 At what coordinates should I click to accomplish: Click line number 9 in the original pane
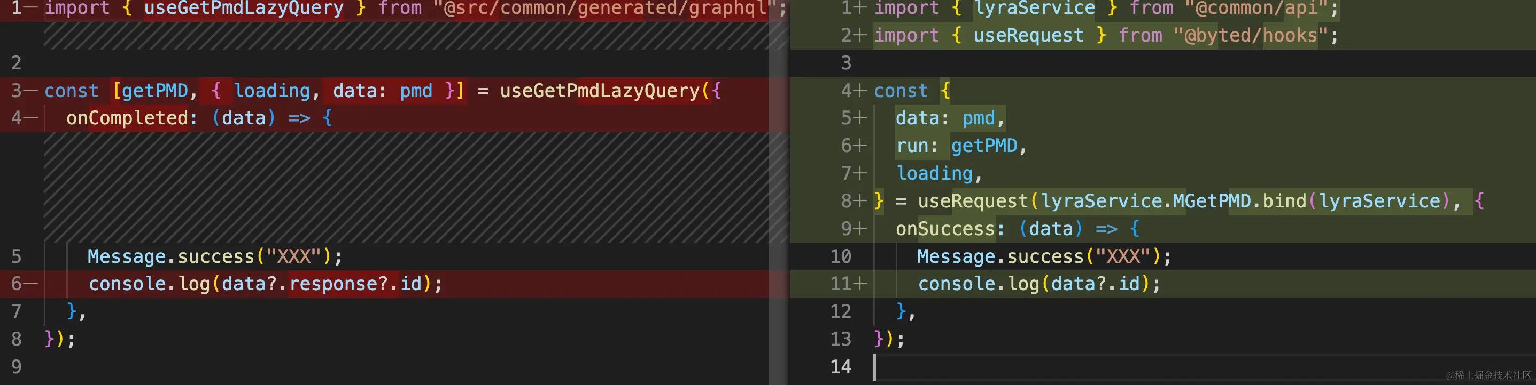click(17, 366)
